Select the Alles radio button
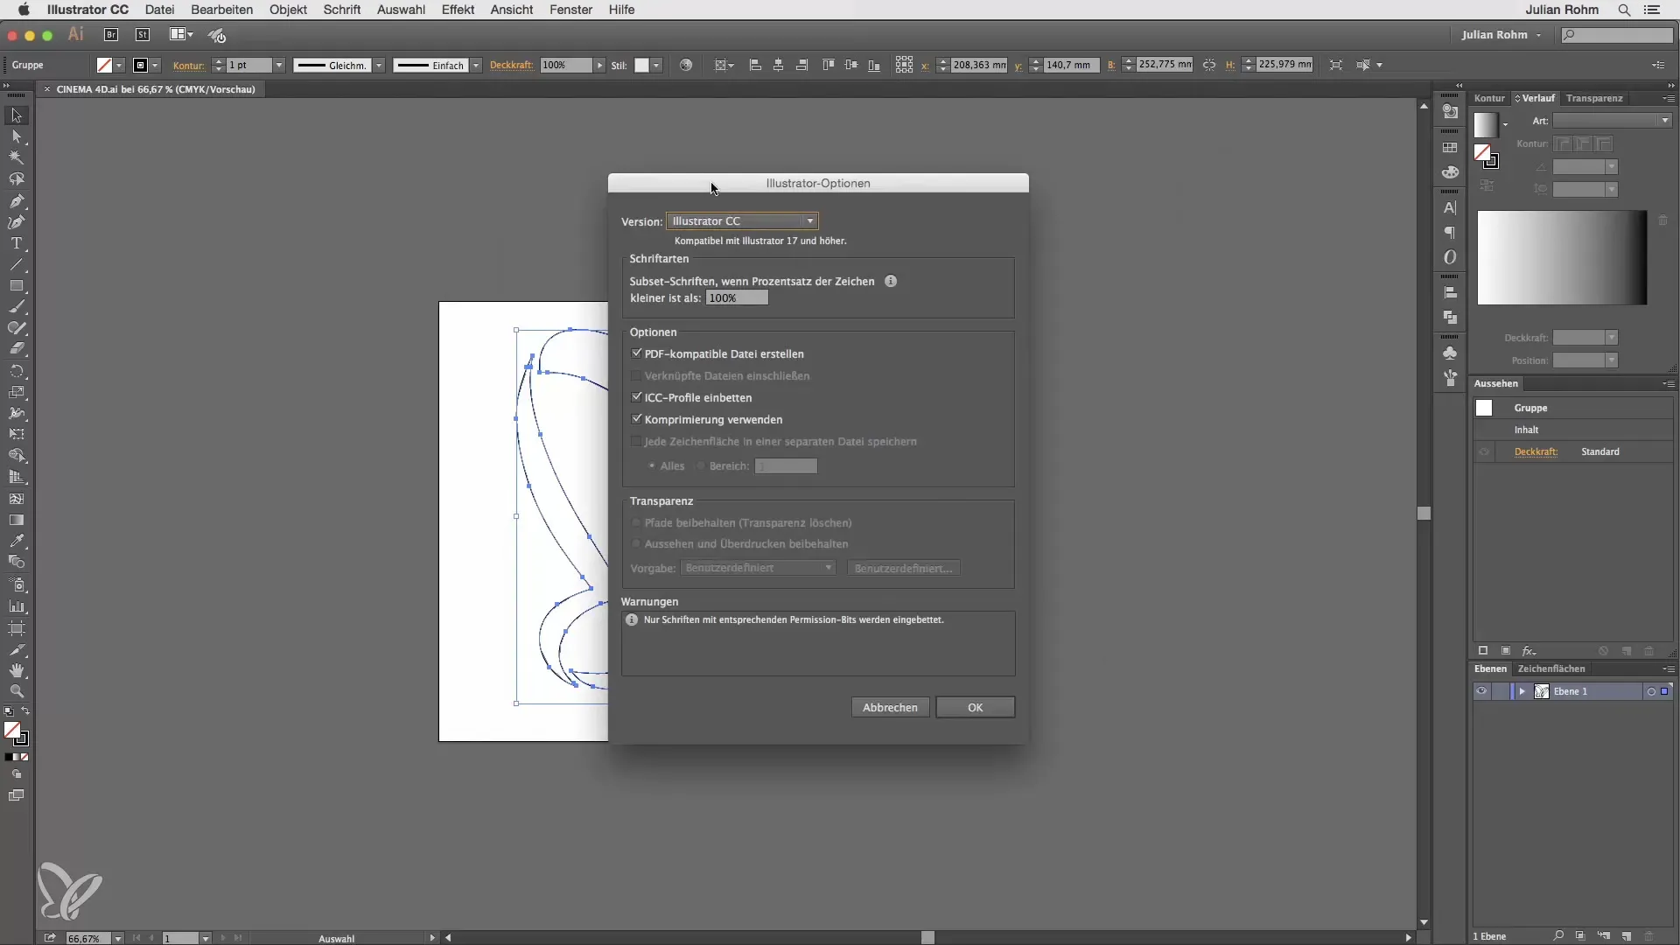Screen dimensions: 1680x945 [652, 465]
